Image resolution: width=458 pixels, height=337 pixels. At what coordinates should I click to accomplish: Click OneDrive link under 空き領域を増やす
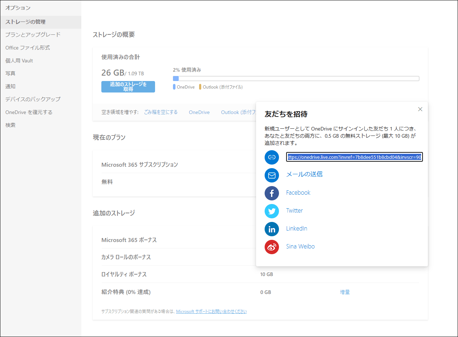pos(199,112)
